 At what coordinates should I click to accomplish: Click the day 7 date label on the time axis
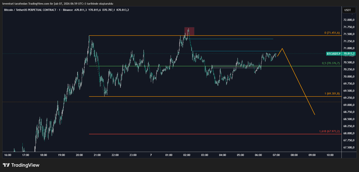pos(151,155)
